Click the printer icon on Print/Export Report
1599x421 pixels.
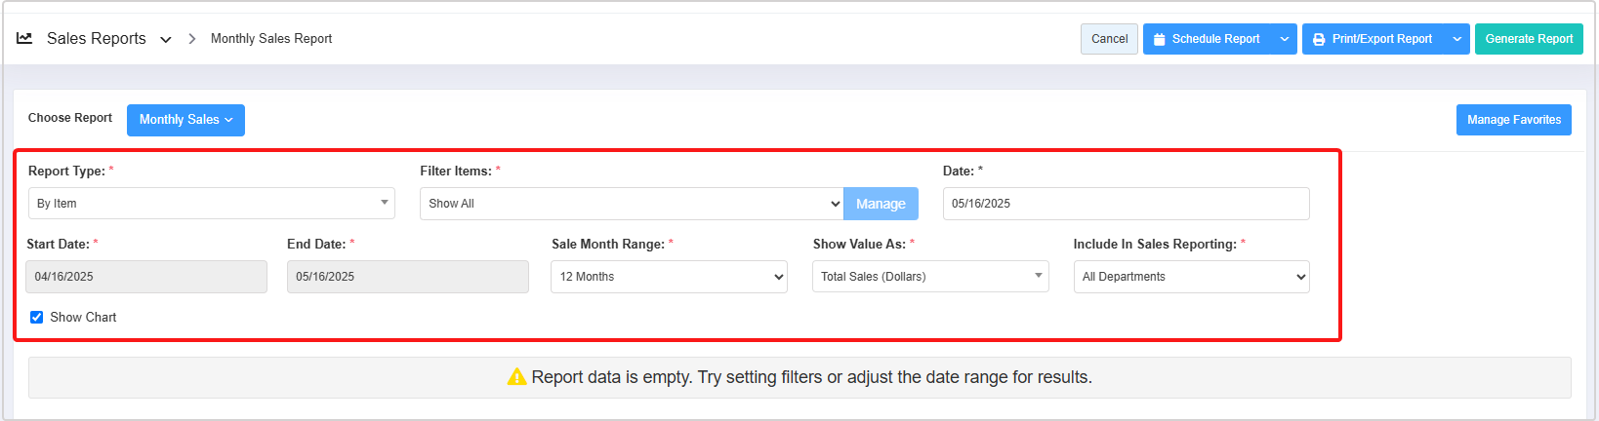pyautogui.click(x=1319, y=39)
